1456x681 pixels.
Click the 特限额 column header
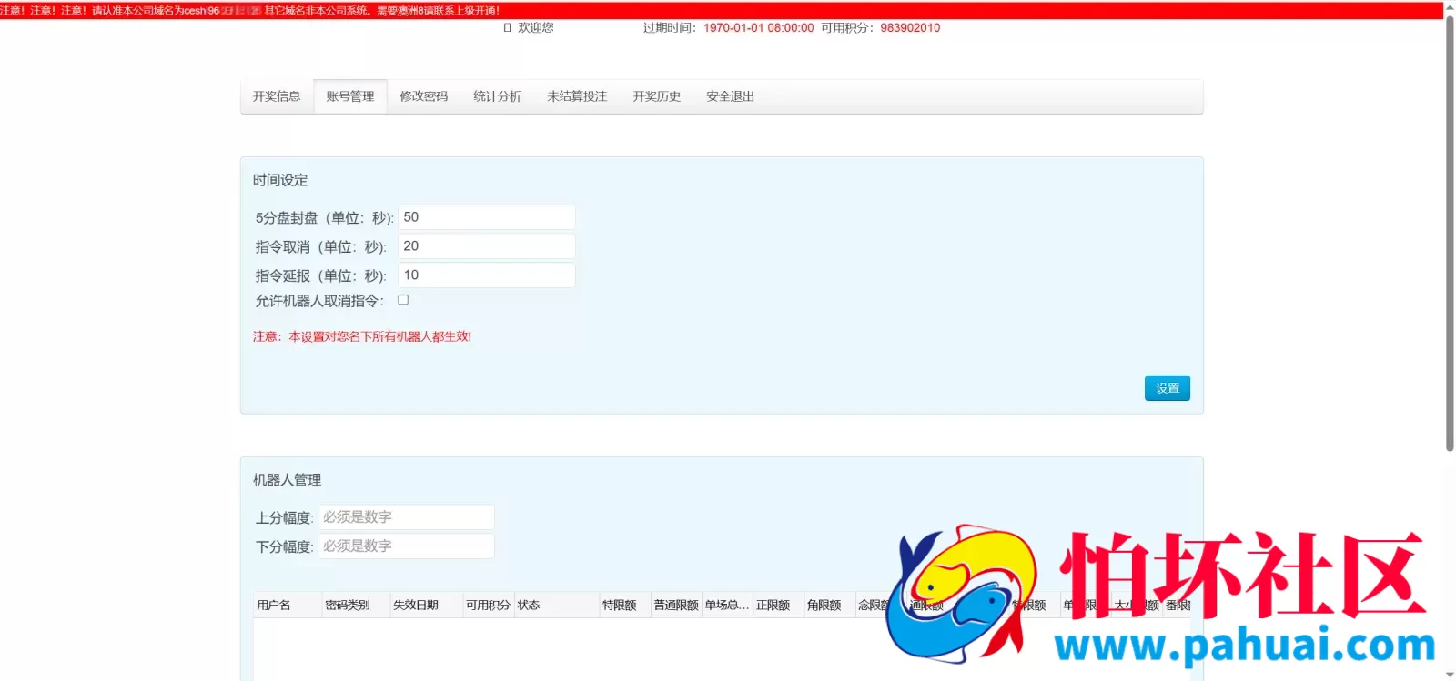[x=625, y=606]
